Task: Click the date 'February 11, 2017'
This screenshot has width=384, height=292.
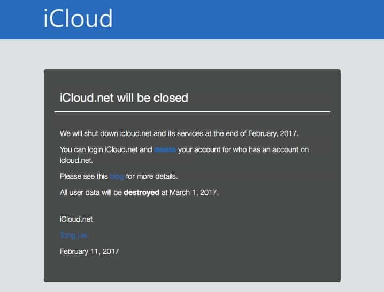Action: click(89, 251)
